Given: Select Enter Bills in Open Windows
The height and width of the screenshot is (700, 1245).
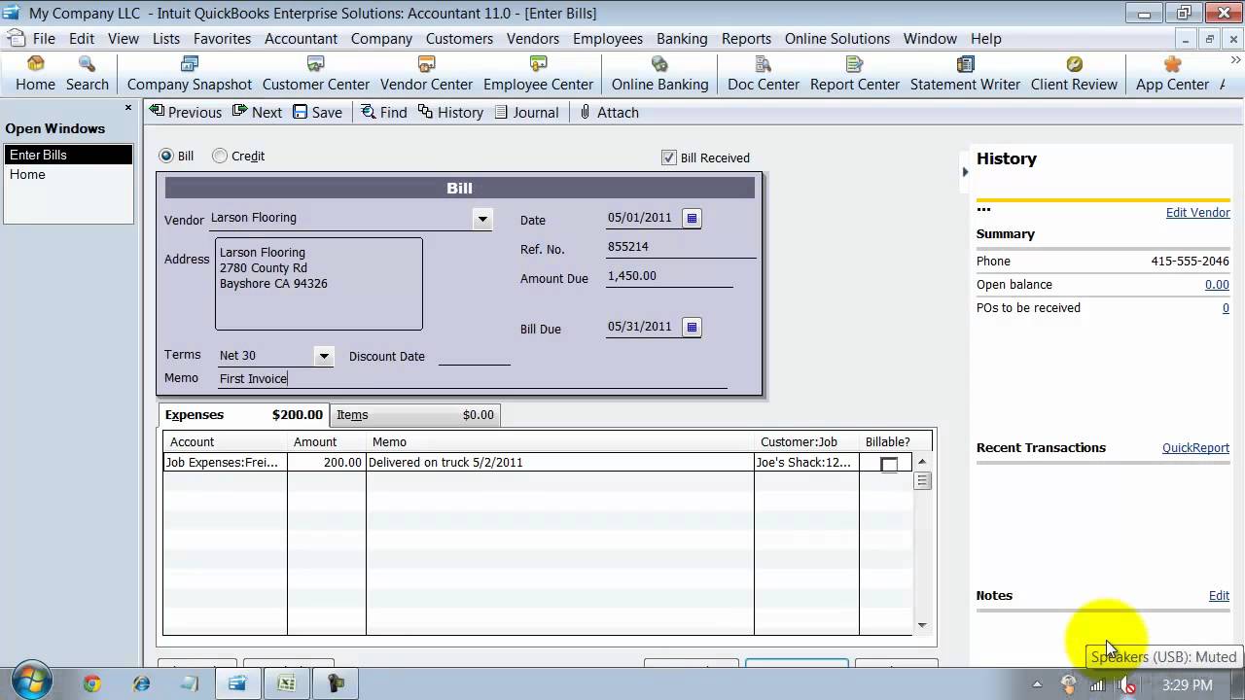Looking at the screenshot, I should (x=68, y=155).
